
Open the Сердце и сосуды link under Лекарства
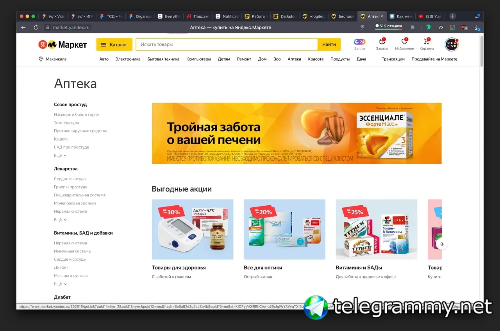pyautogui.click(x=70, y=179)
